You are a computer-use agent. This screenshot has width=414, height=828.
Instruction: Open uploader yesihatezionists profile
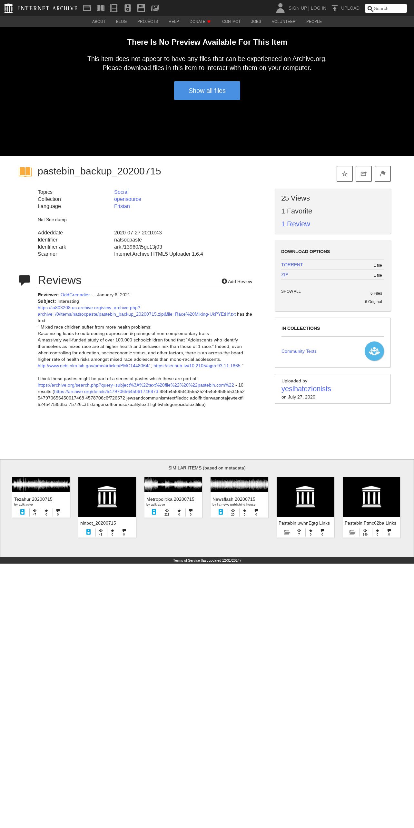306,389
